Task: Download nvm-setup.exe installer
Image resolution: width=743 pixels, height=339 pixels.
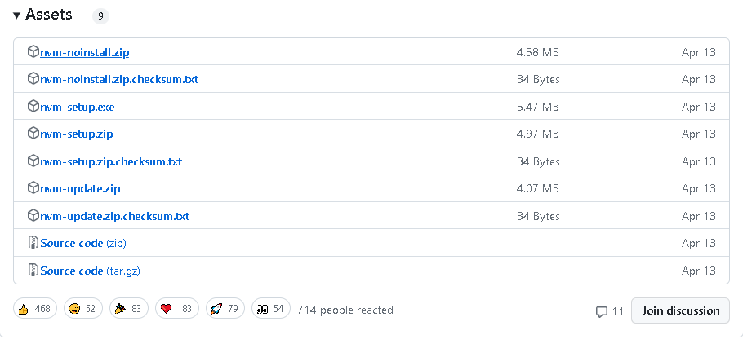Action: (x=77, y=107)
